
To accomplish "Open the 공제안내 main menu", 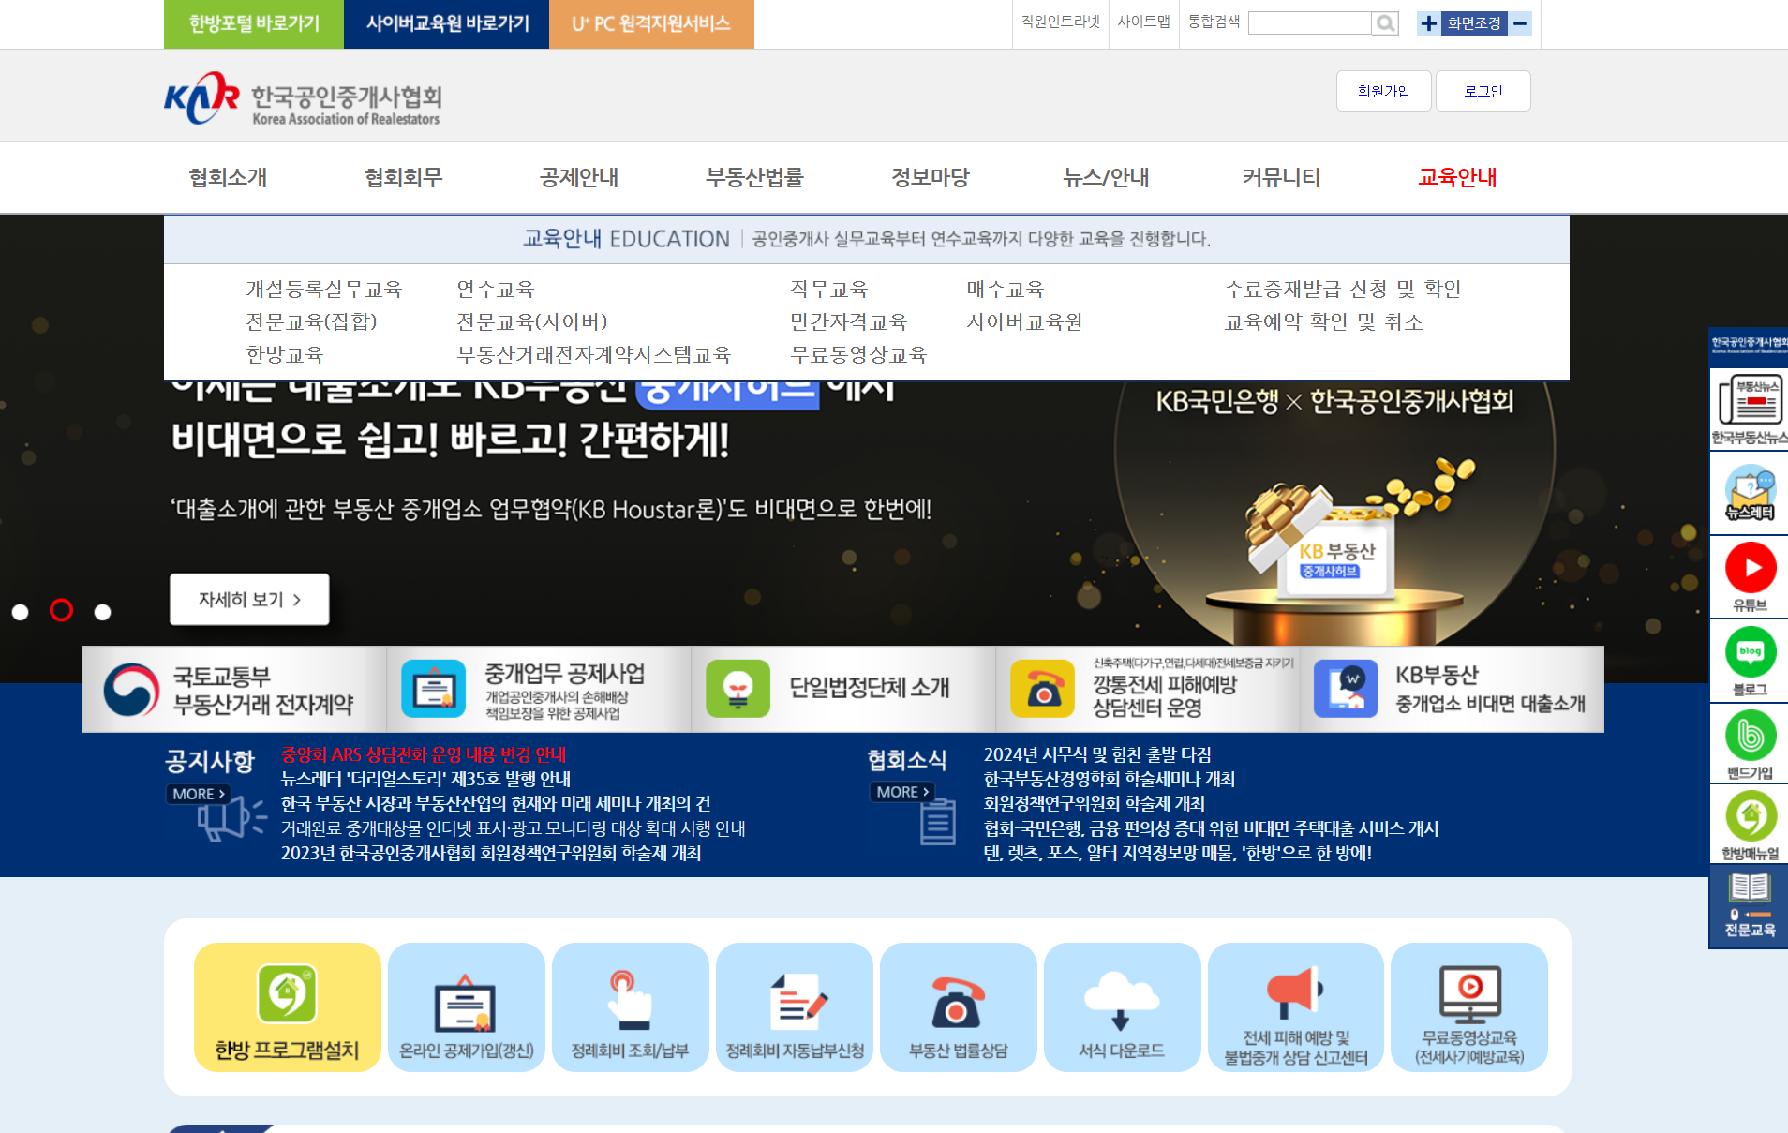I will [x=578, y=177].
